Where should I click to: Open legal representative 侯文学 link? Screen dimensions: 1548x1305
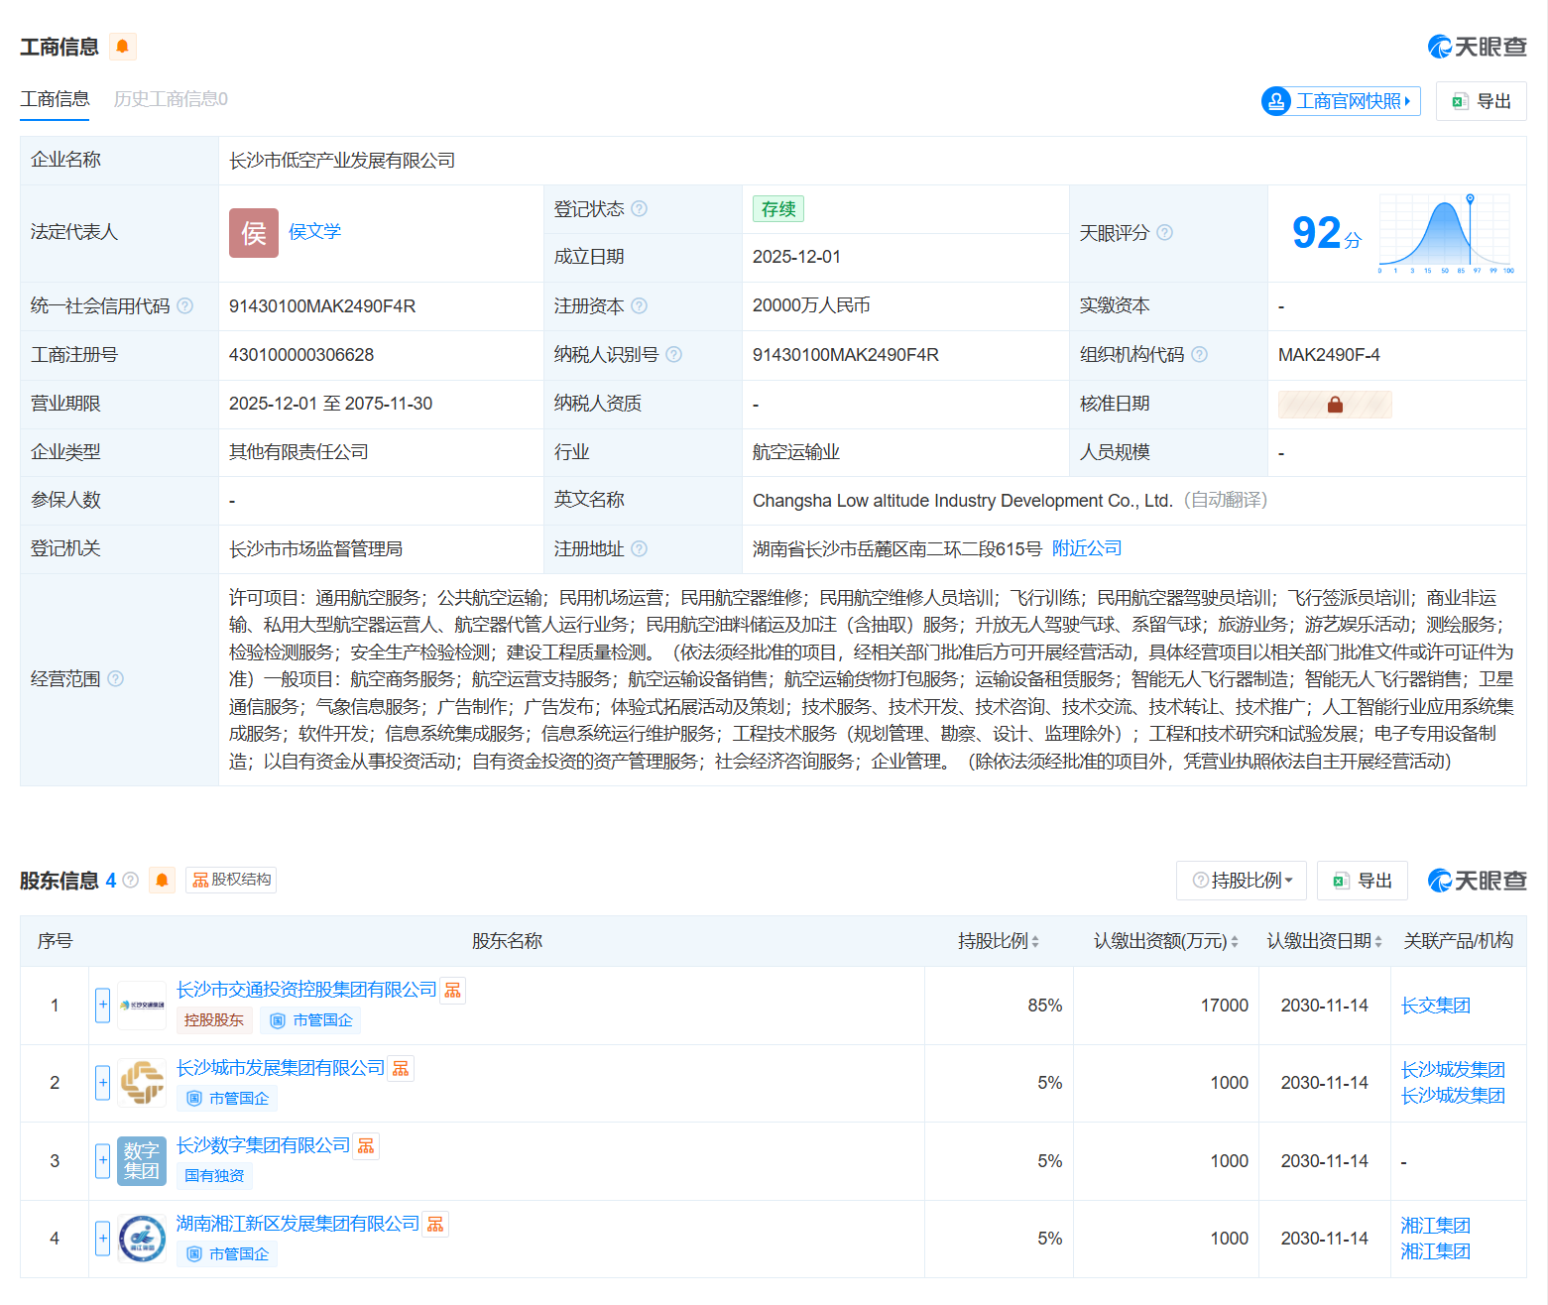pos(314,232)
